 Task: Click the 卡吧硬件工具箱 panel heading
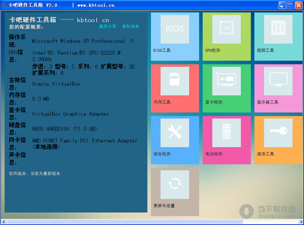[x=32, y=20]
